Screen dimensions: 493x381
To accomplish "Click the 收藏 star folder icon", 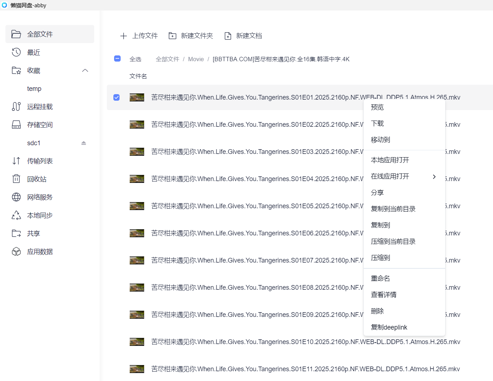I will 16,70.
